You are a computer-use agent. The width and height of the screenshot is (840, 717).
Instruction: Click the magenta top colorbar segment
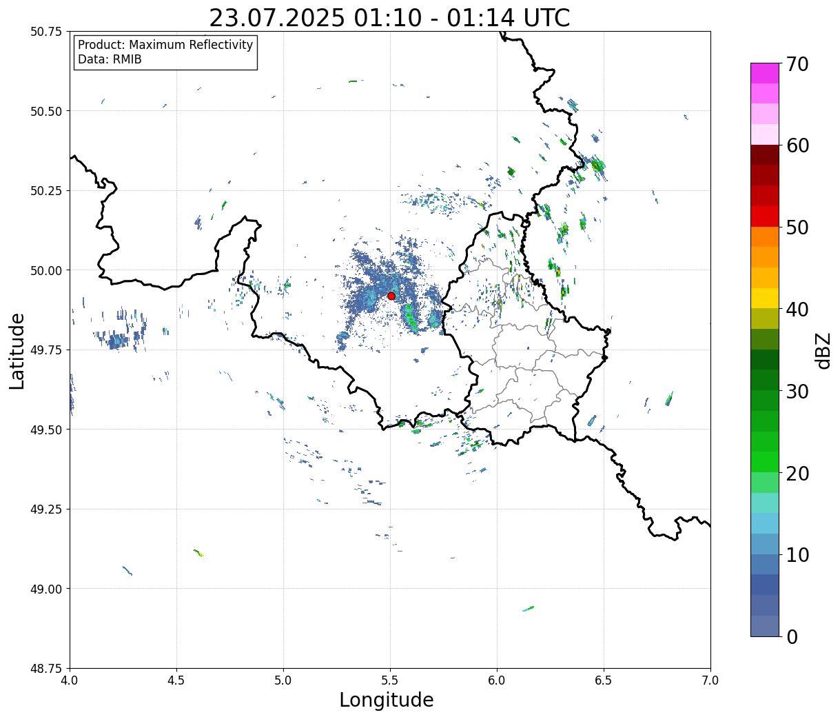click(765, 73)
